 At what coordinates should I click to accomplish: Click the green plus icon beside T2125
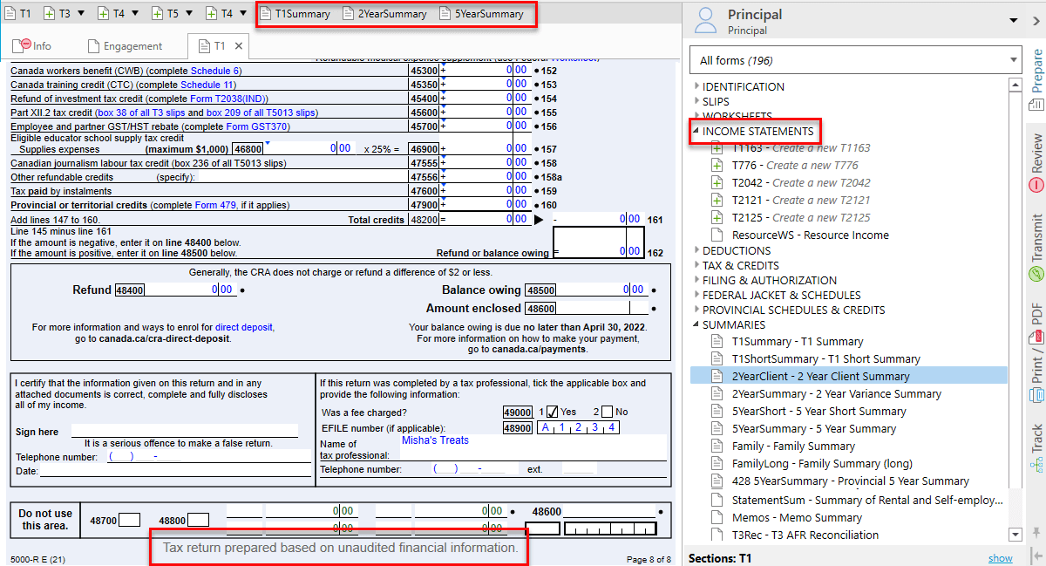pos(717,218)
